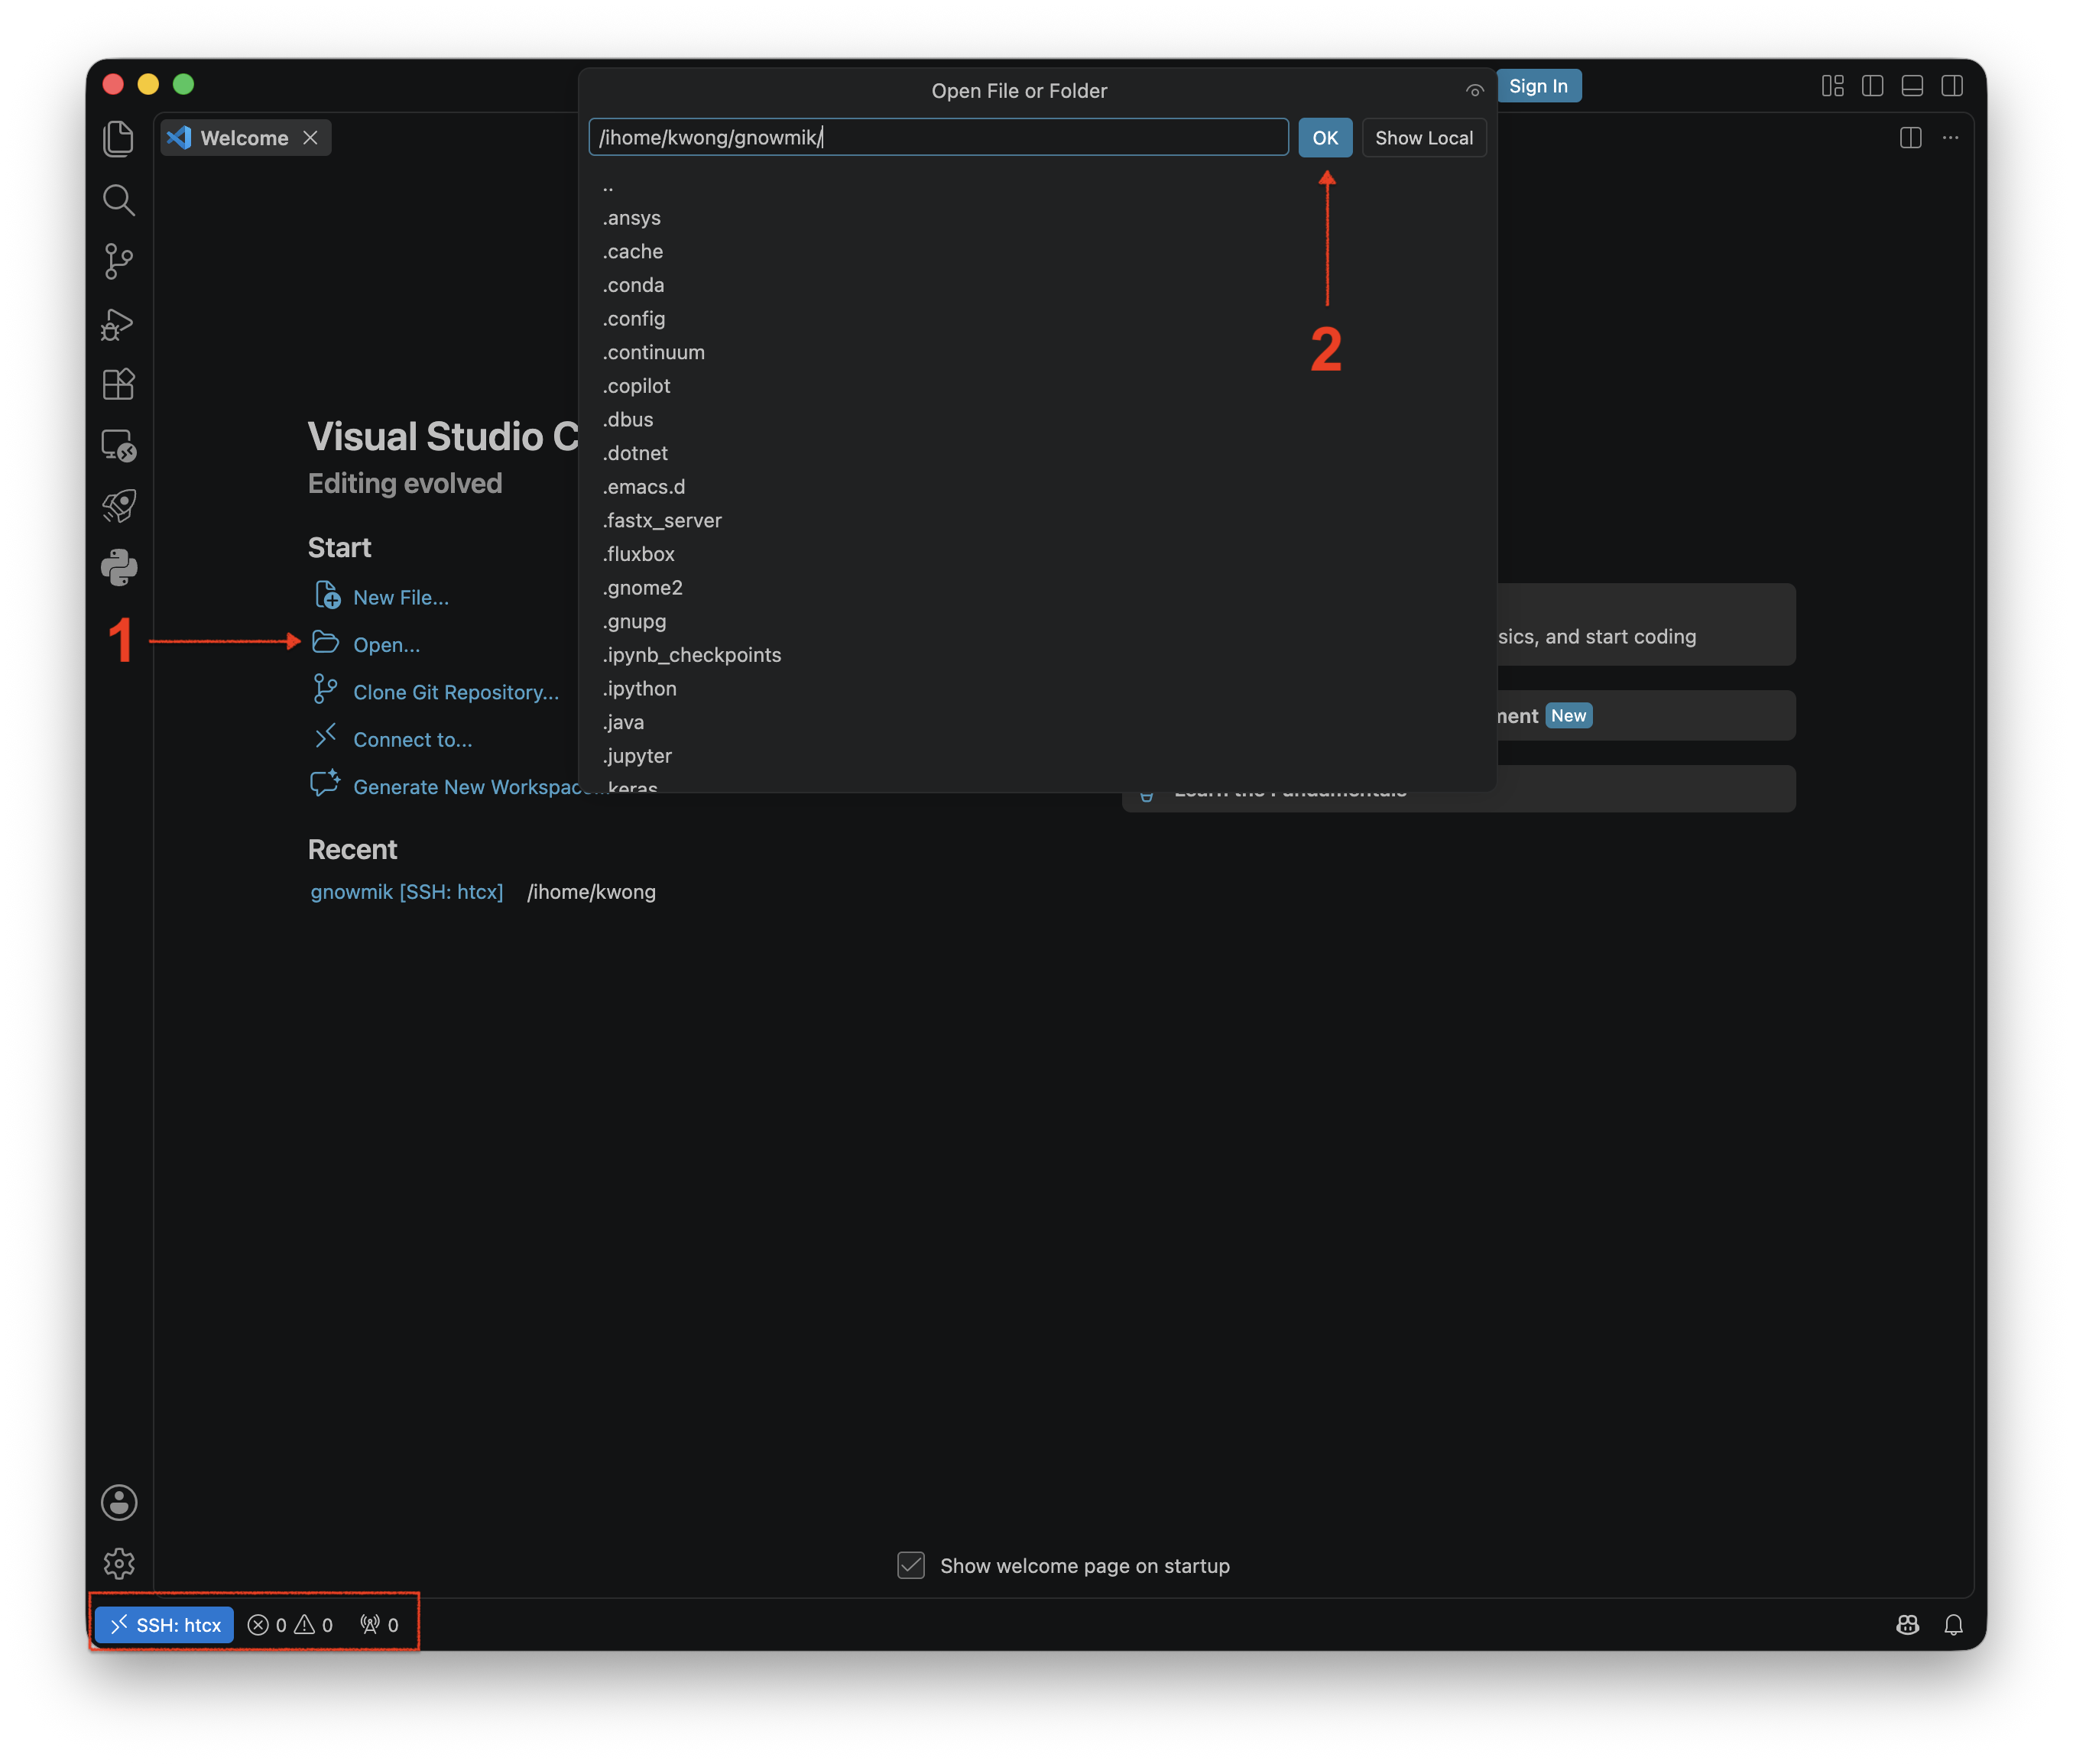Click the forwarded ports status item

[x=379, y=1625]
